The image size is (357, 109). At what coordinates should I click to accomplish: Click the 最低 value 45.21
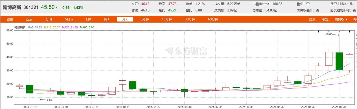point(173,10)
